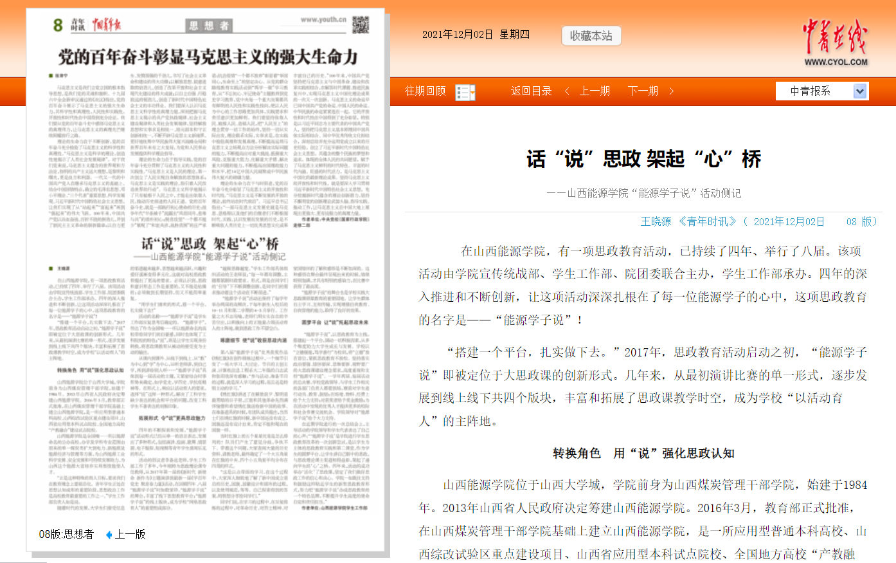
Task: Select headline 话"说"思政 架起"心"桥 on page image
Action: coord(210,244)
